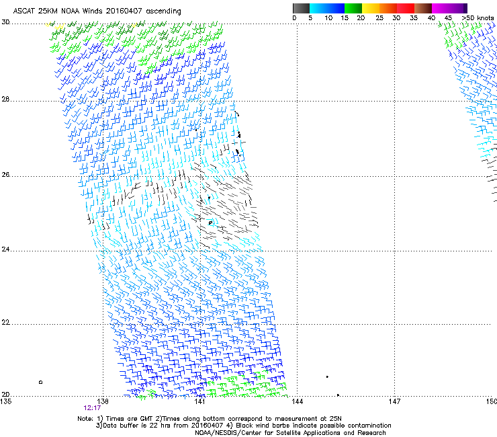This screenshot has width=497, height=437.
Task: Click the longitude axis label "135"
Action: pos(5,401)
